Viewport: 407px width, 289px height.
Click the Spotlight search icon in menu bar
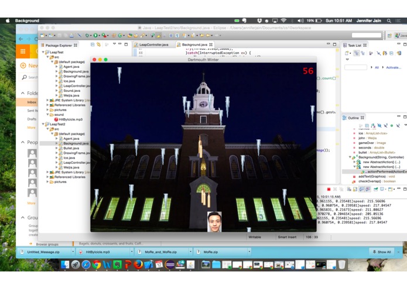click(389, 20)
